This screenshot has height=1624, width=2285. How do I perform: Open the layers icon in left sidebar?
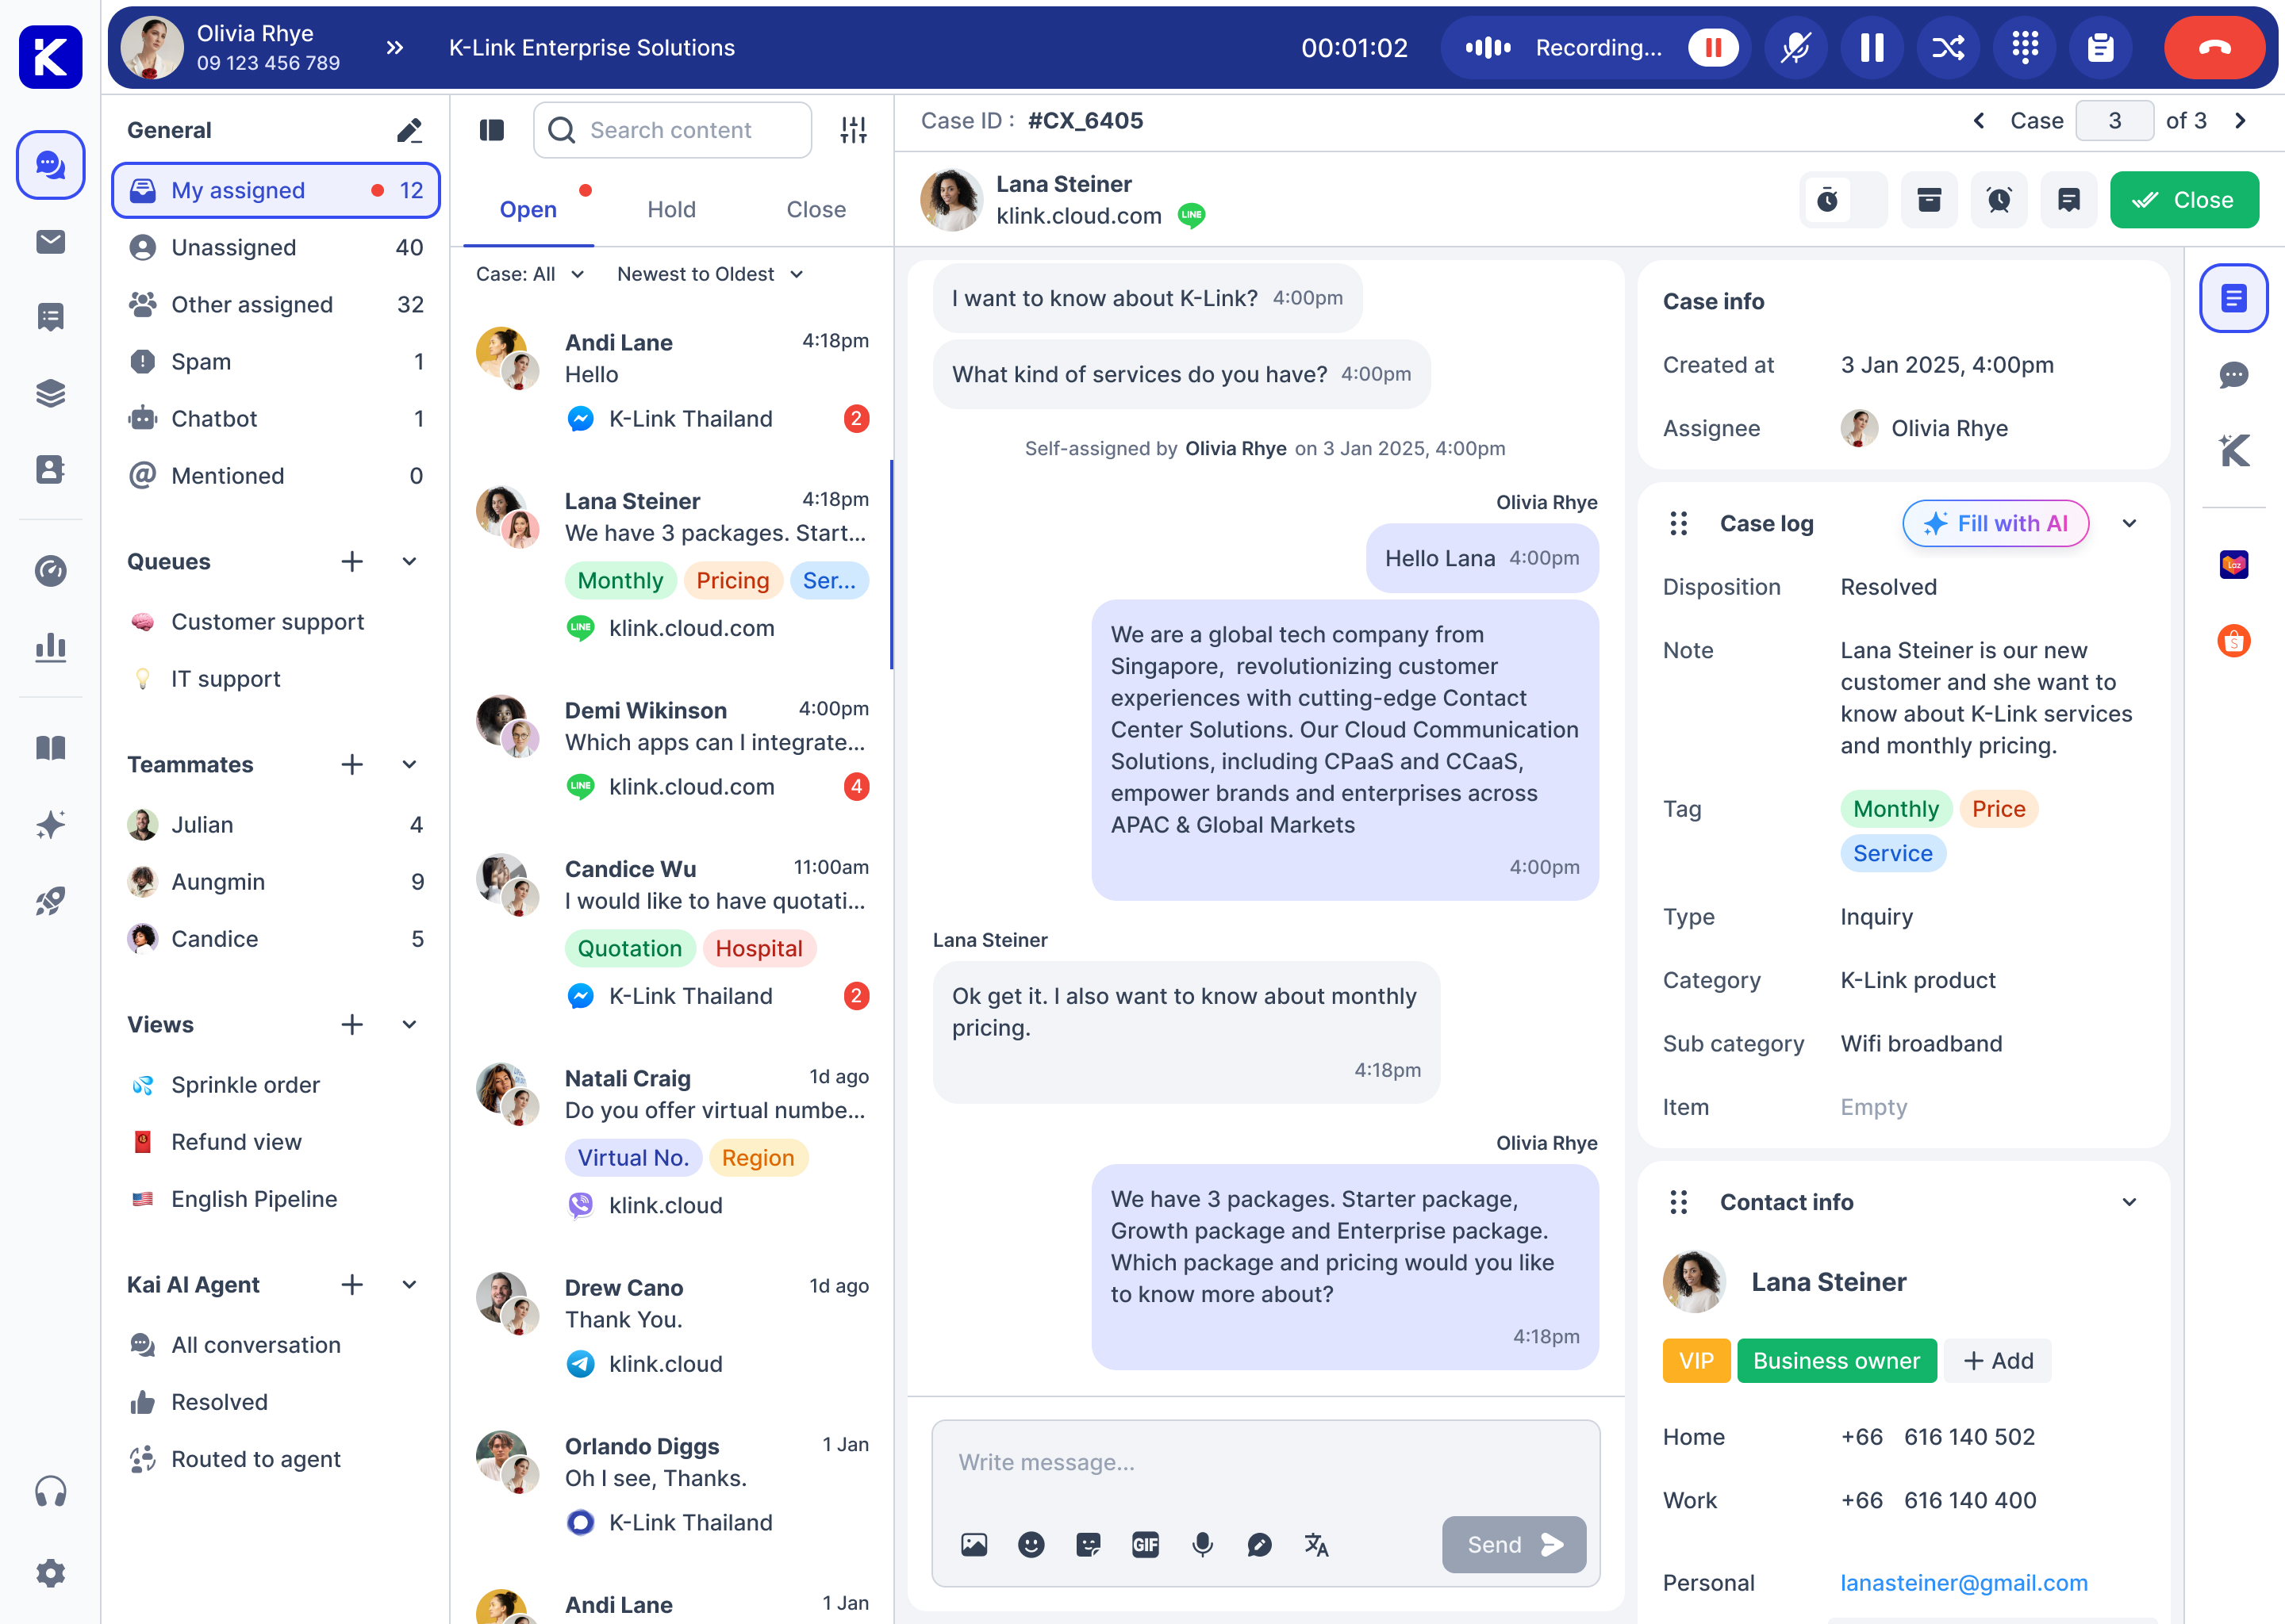click(x=50, y=393)
